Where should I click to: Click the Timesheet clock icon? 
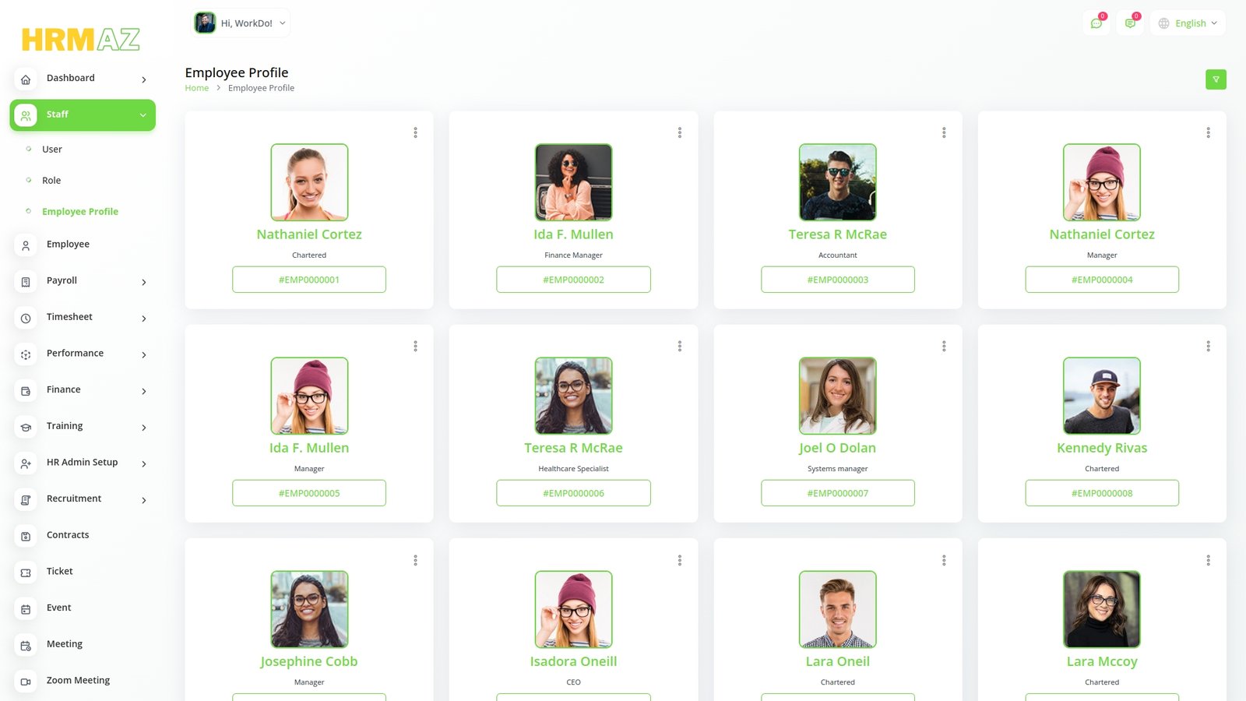[26, 318]
